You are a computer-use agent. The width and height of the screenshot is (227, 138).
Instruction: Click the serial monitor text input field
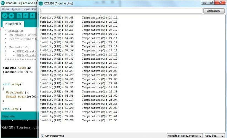[x=121, y=11]
